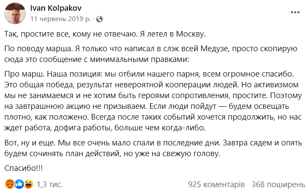The image size is (308, 194).
Task: View the 368 поширень shares list
Action: point(278,185)
